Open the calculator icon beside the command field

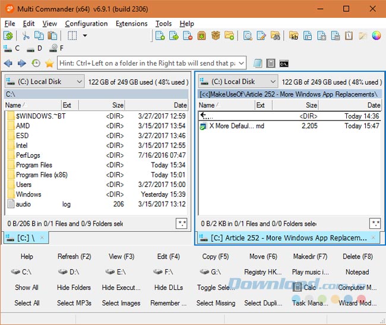point(271,63)
